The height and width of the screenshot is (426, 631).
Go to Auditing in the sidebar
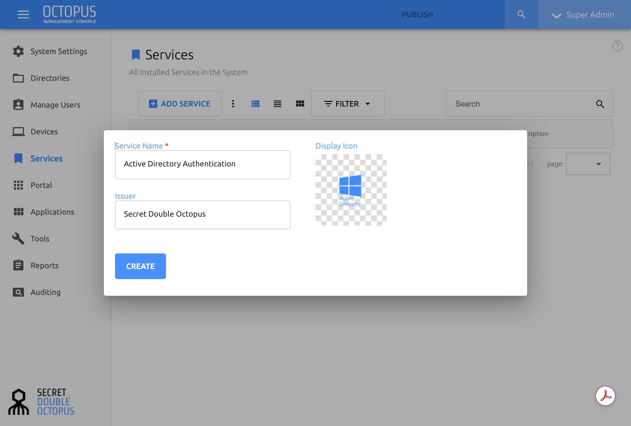(x=37, y=292)
